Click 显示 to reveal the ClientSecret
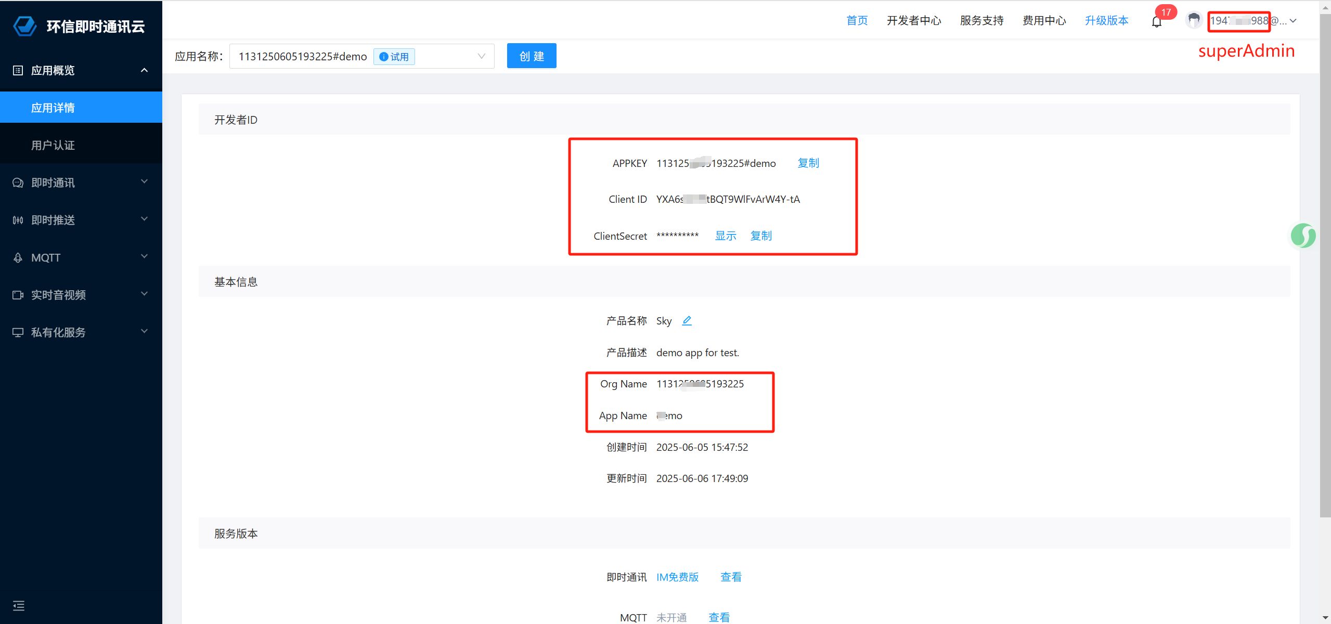The height and width of the screenshot is (624, 1331). point(726,236)
